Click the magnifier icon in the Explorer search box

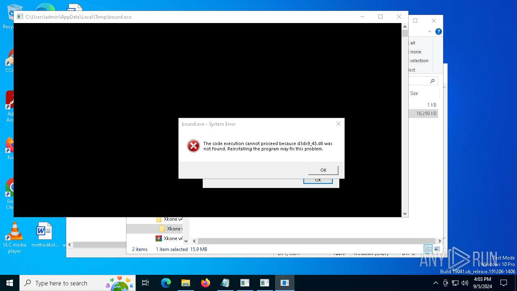click(432, 81)
